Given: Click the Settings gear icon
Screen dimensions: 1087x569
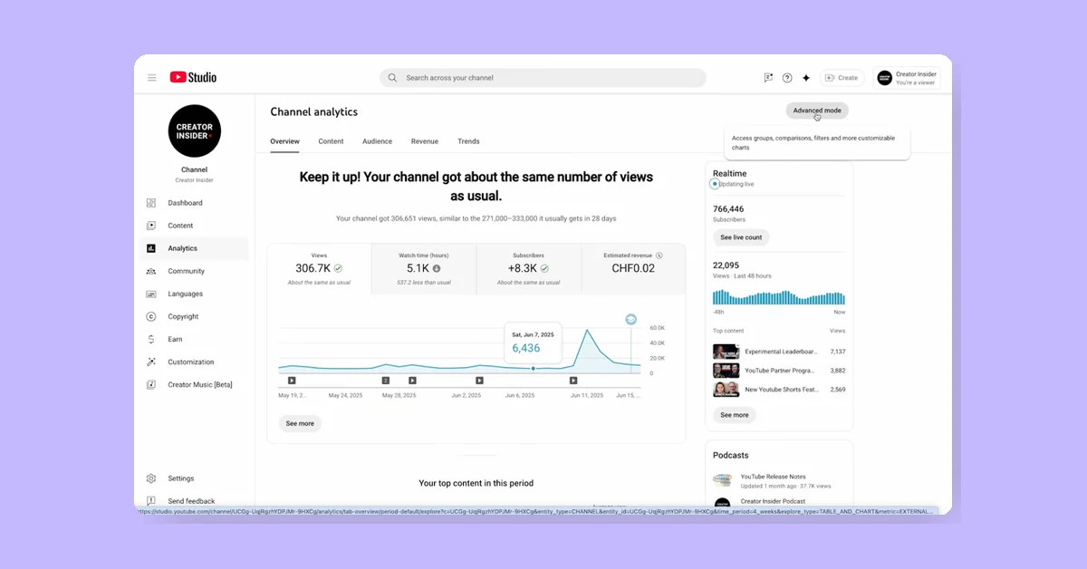Looking at the screenshot, I should [151, 478].
